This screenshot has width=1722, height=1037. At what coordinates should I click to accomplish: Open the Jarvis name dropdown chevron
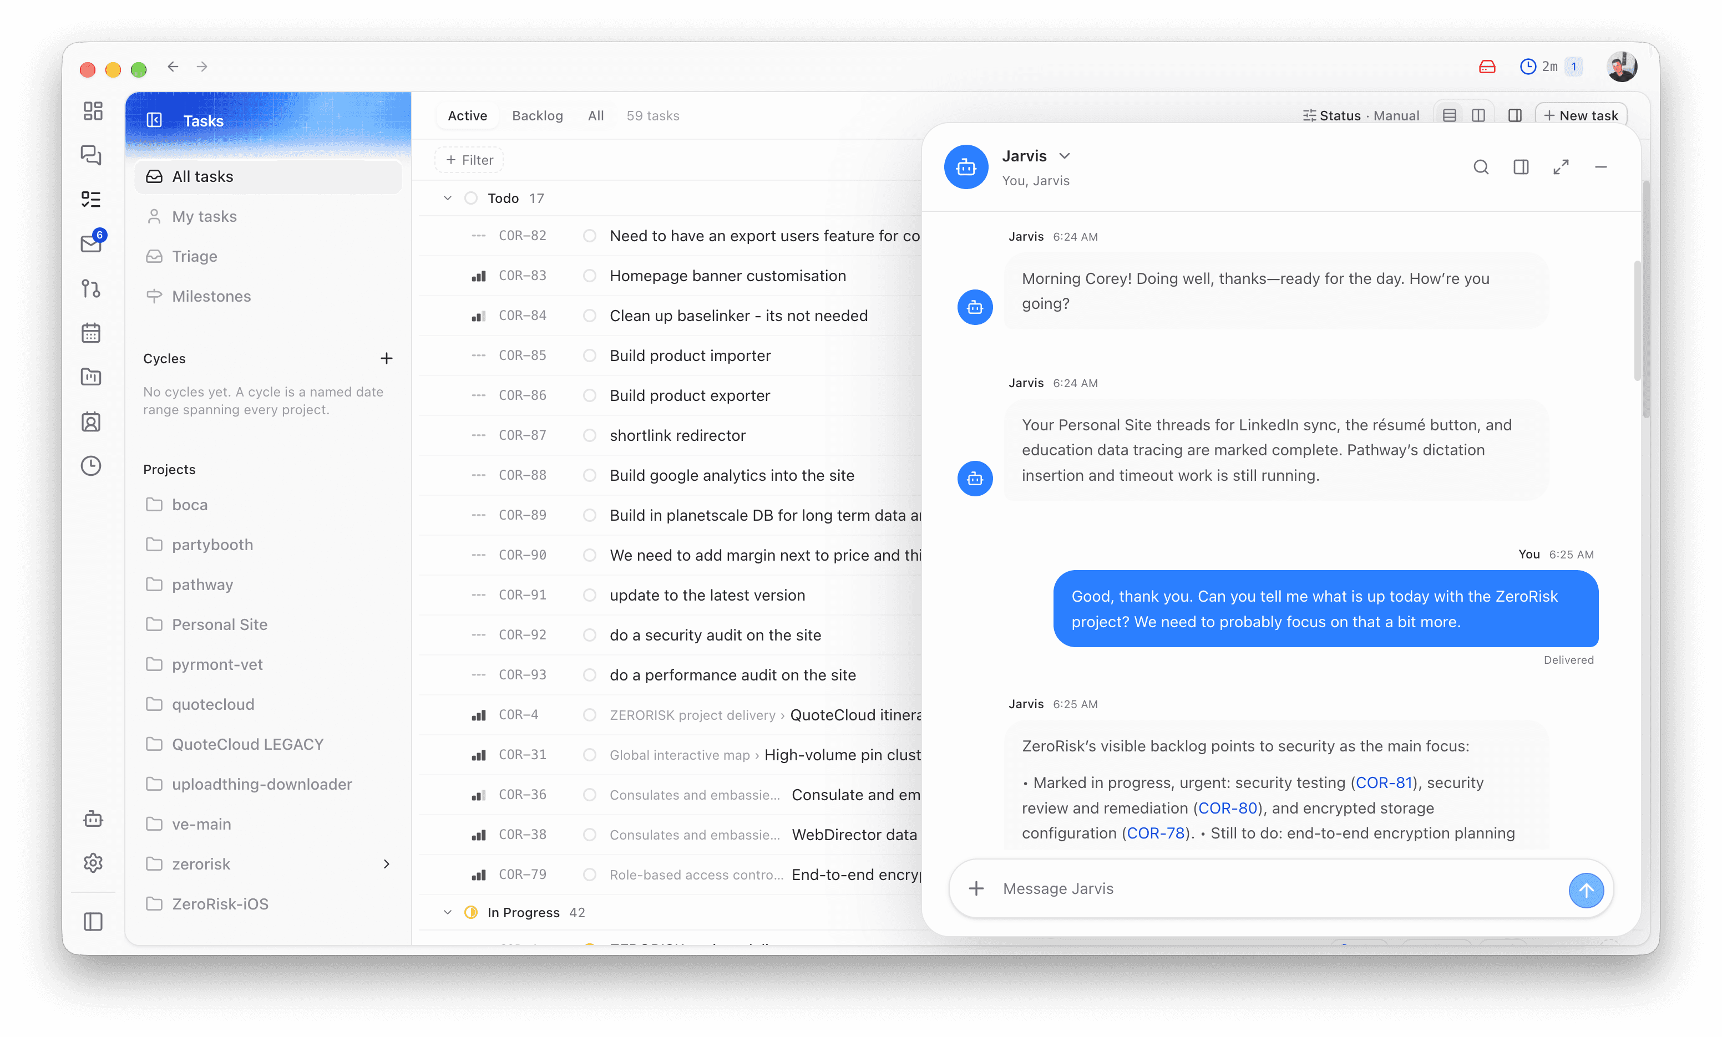pos(1065,156)
